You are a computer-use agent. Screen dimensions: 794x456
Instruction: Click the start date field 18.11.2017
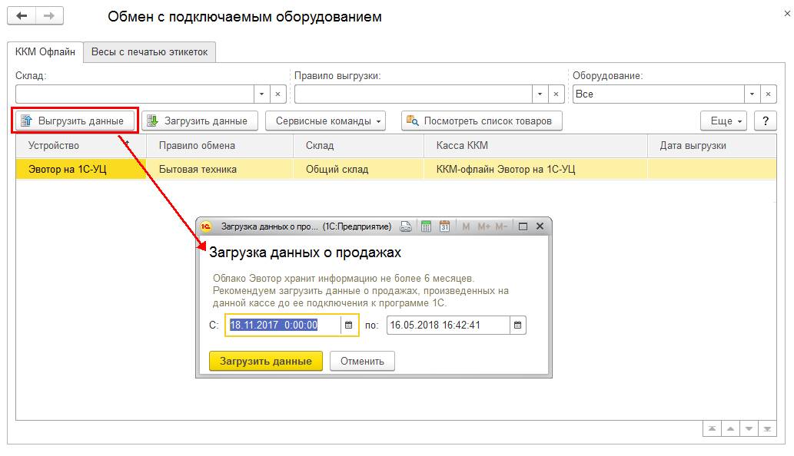click(x=284, y=325)
